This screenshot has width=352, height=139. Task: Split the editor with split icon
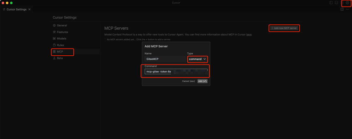[x=342, y=9]
